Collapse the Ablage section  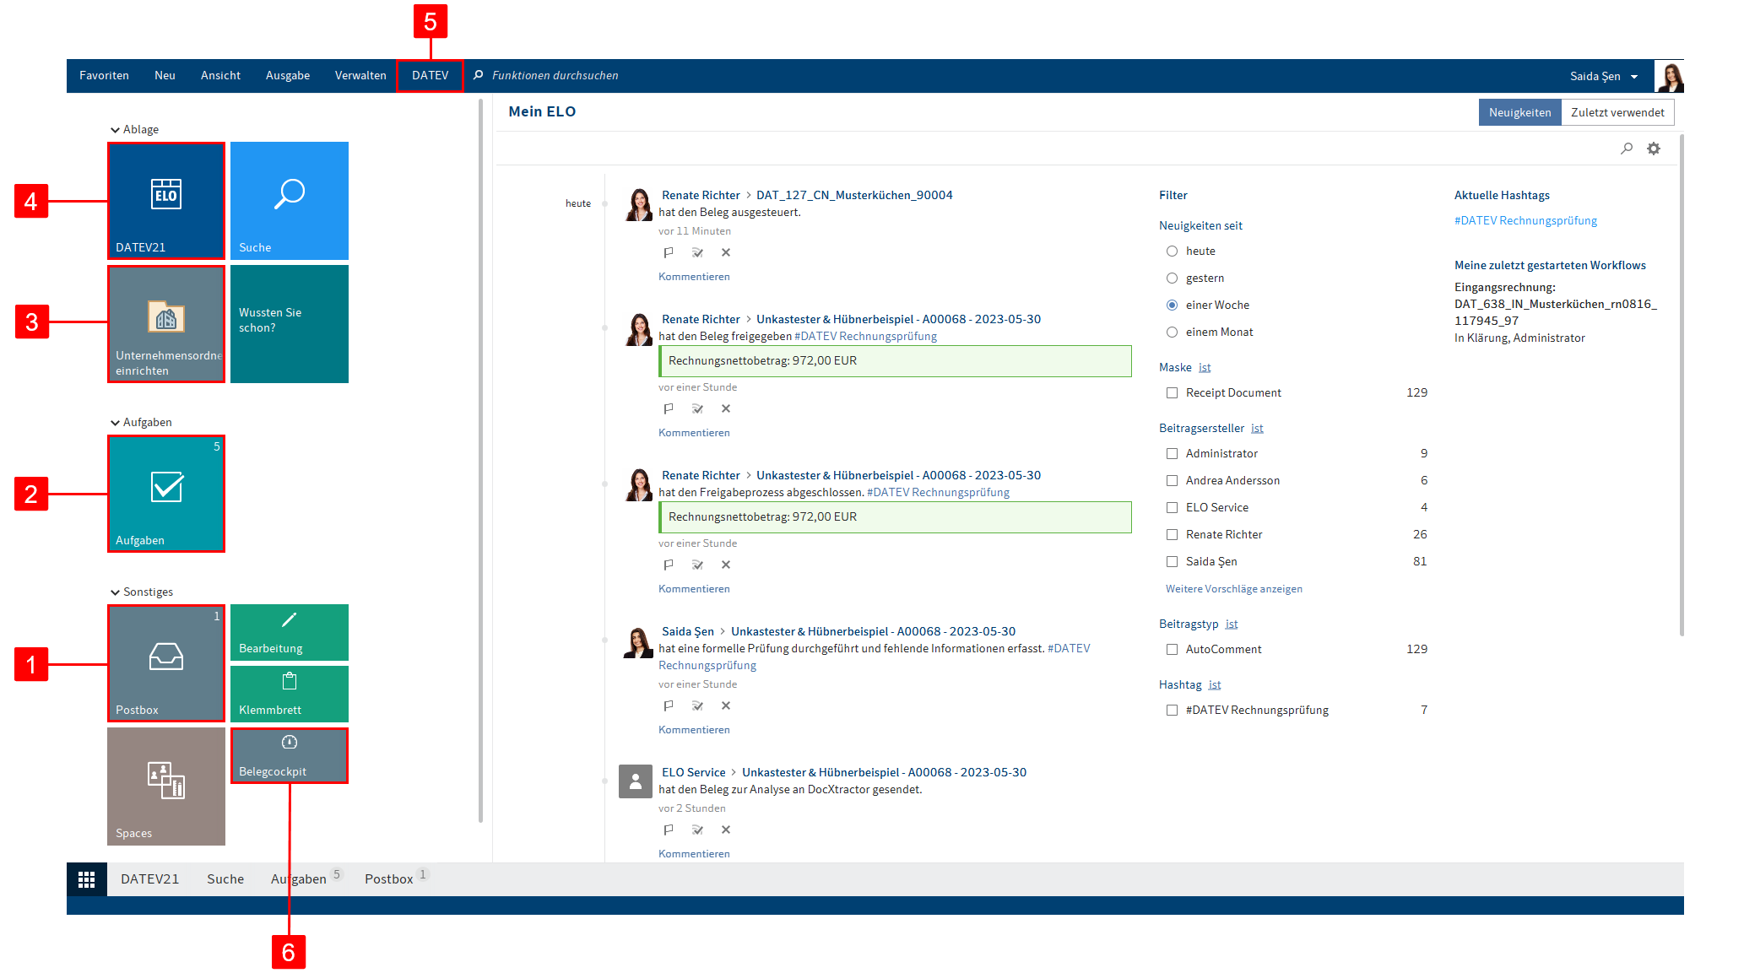(134, 129)
